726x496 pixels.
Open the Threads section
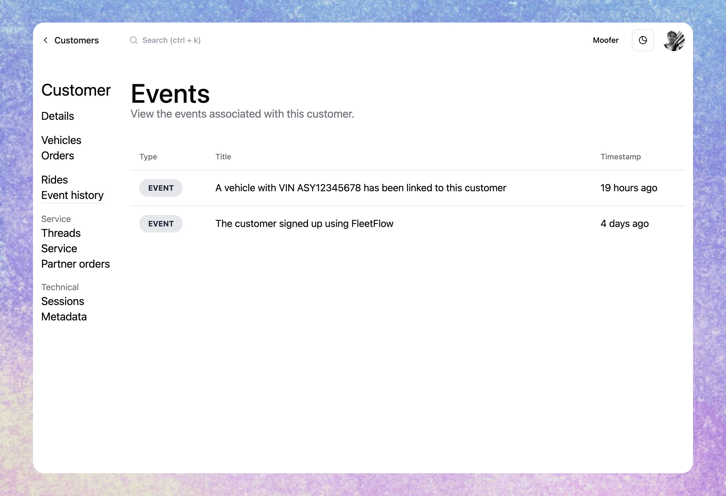[x=61, y=233]
